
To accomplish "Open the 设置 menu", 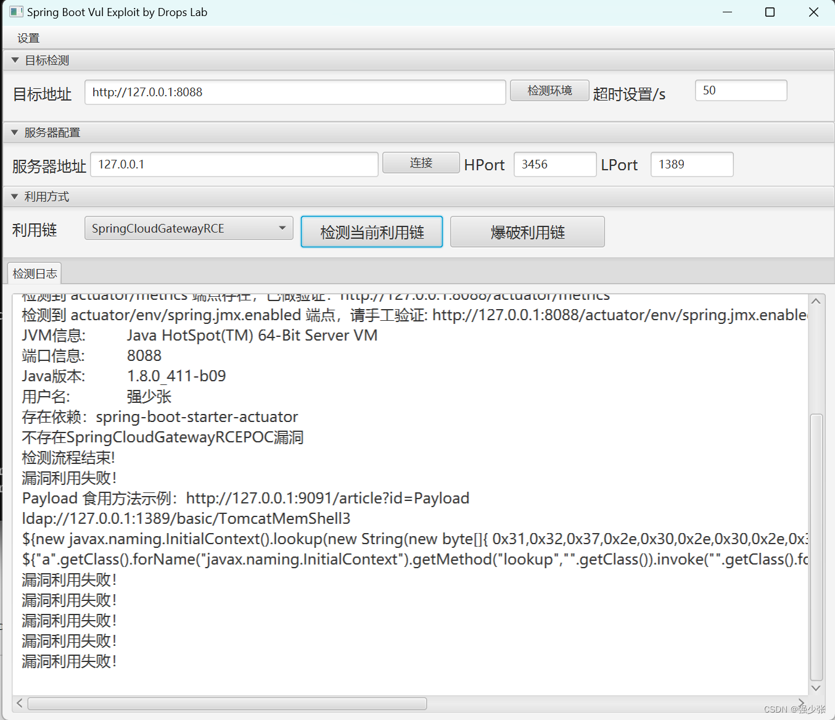I will (x=28, y=38).
